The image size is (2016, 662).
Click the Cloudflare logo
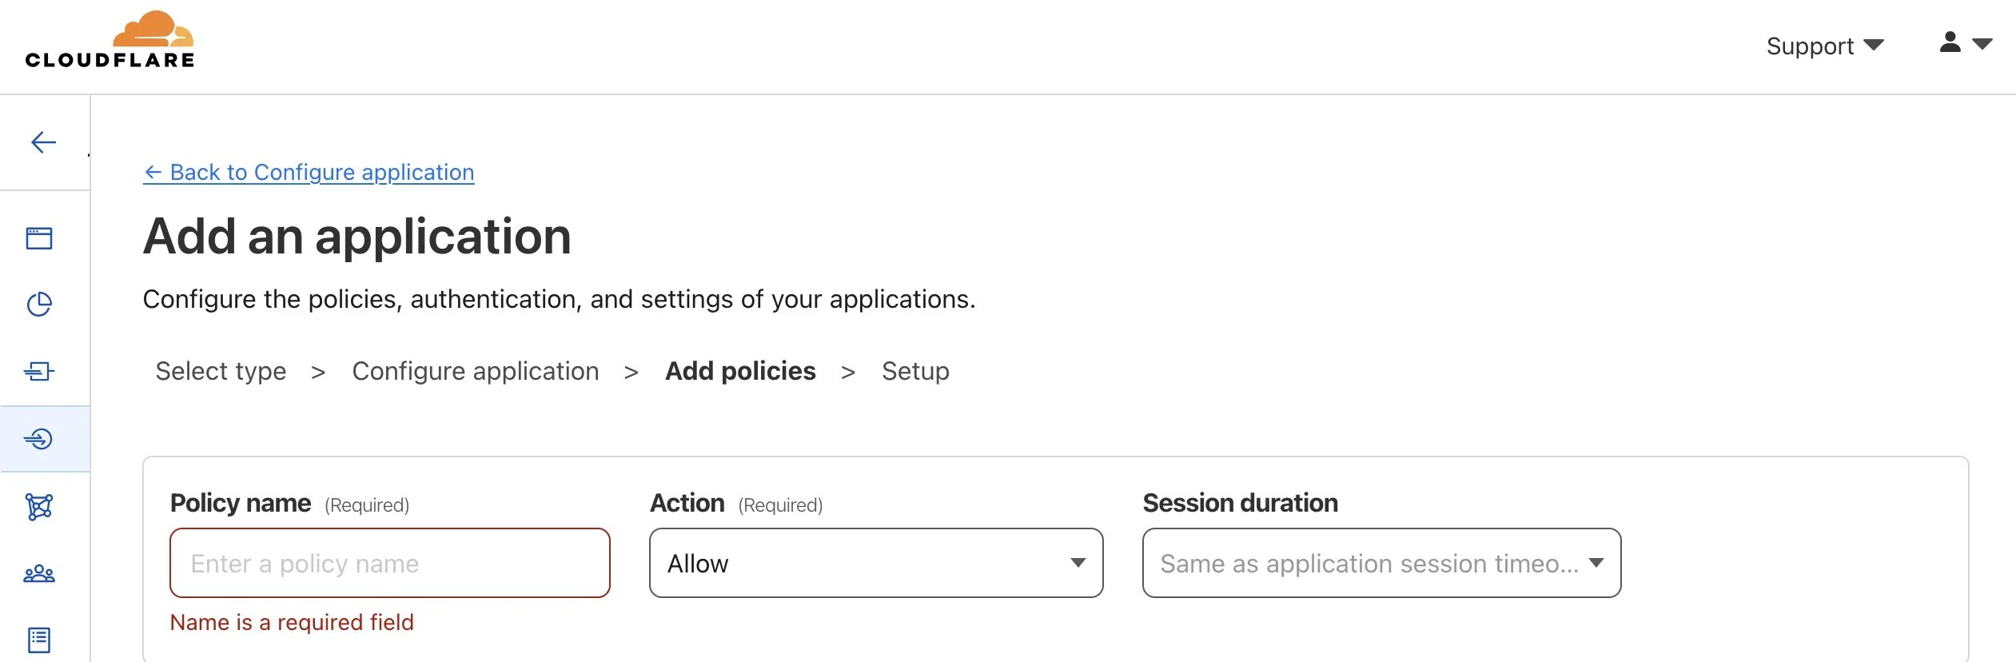[x=110, y=38]
